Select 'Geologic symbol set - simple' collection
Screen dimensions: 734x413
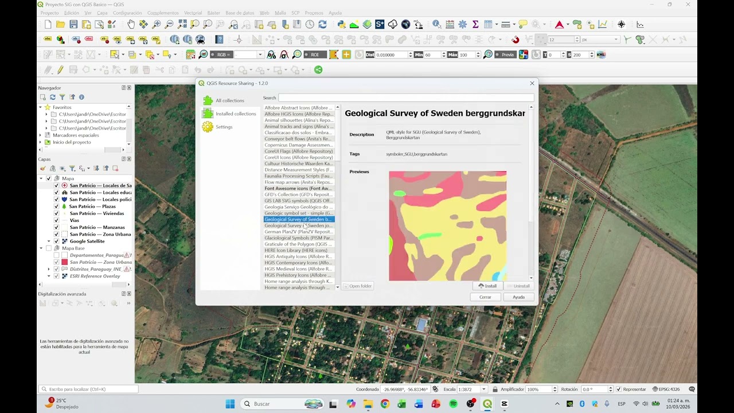(x=298, y=213)
